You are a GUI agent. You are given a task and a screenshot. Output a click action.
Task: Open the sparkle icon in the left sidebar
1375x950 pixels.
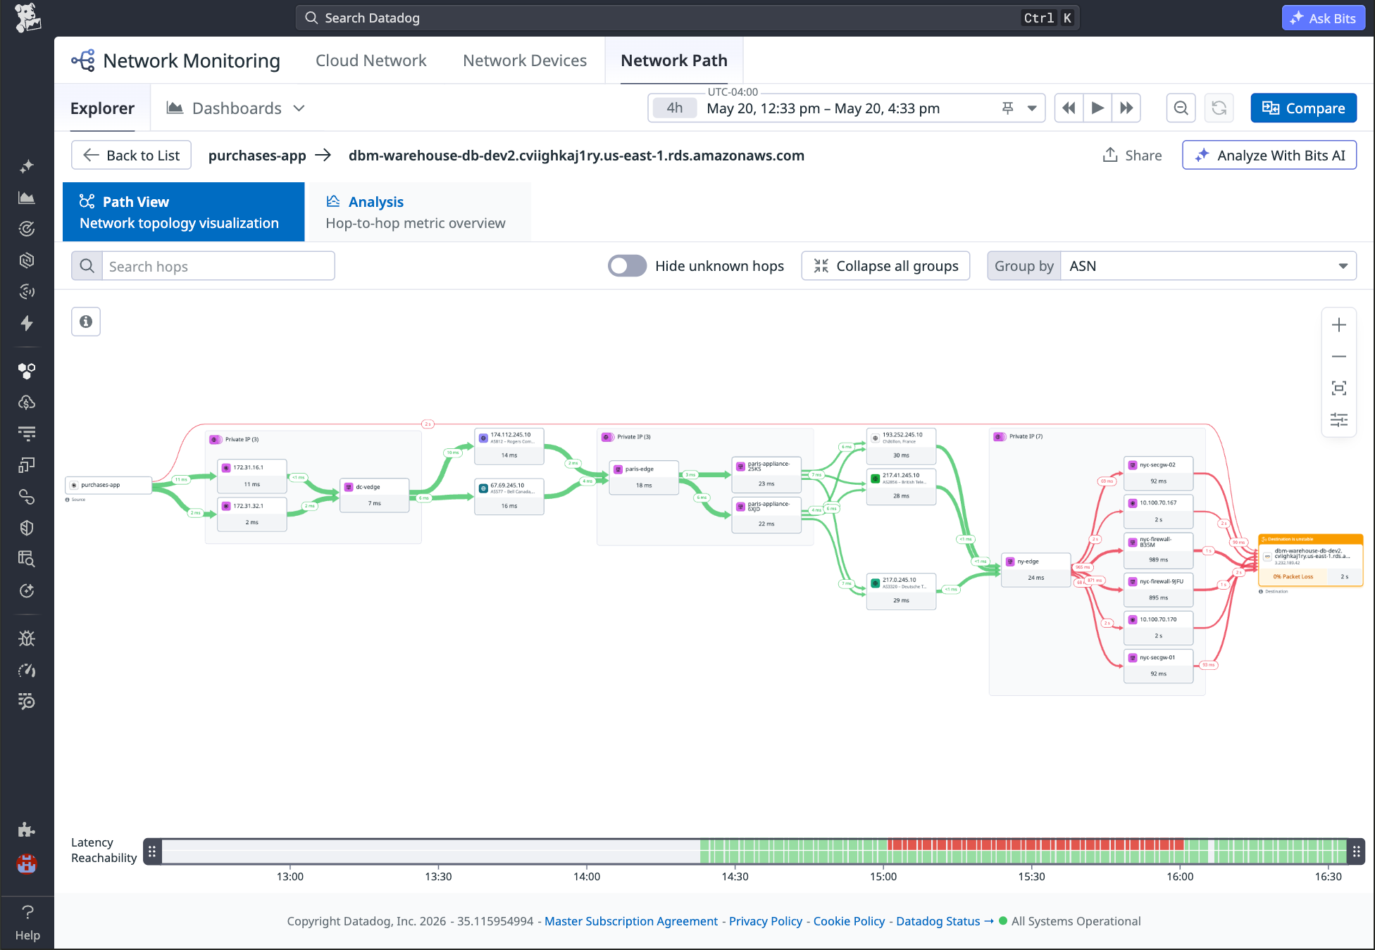27,167
